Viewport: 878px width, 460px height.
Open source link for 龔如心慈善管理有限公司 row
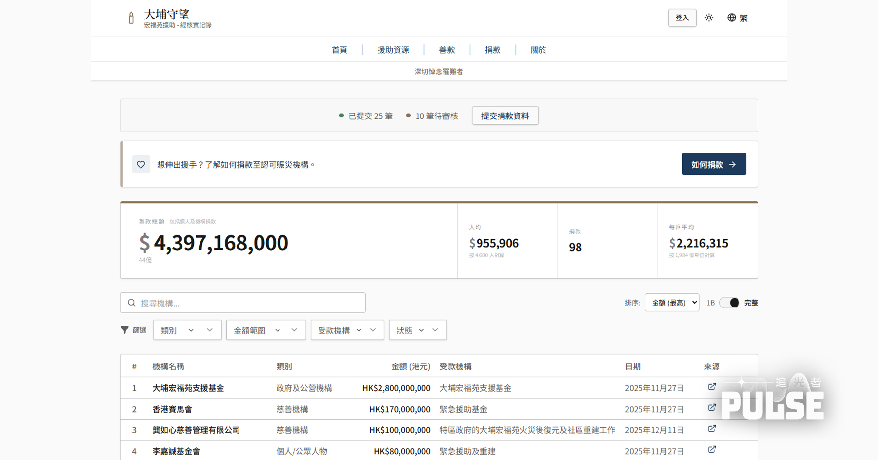[712, 429]
